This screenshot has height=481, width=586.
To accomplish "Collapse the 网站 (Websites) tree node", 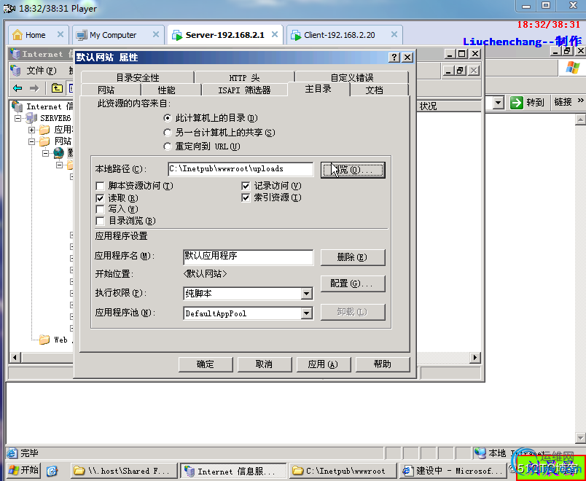I will [32, 141].
